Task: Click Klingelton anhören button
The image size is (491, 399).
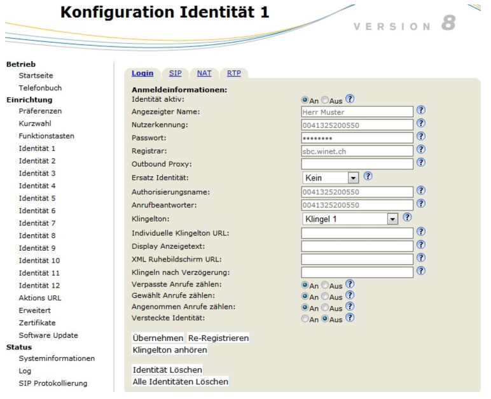Action: 170,350
